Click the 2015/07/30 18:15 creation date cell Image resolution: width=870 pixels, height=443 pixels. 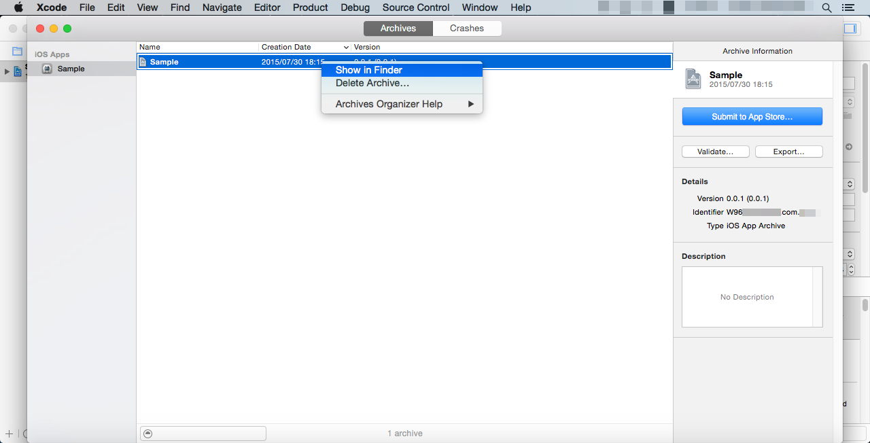[x=293, y=62]
